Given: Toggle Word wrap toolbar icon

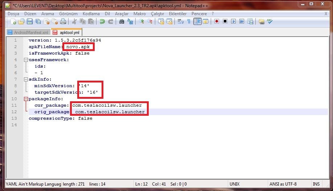Looking at the screenshot, I should tap(181, 21).
